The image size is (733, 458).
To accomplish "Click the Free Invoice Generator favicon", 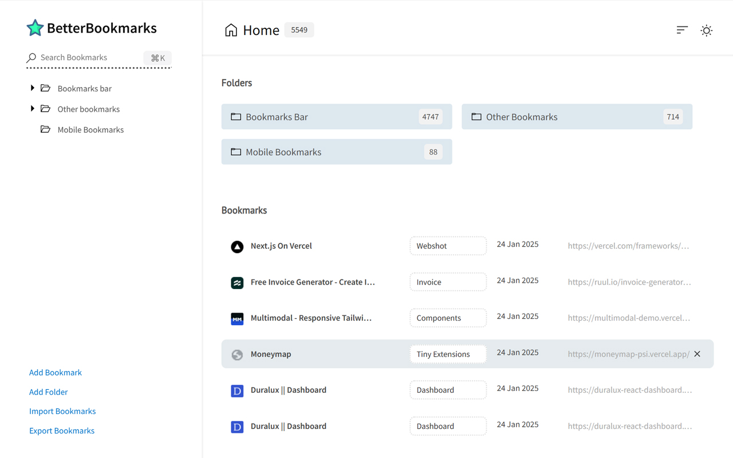I will 237,282.
